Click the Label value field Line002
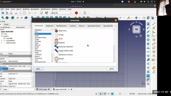The height and width of the screenshot is (96, 171). click(20, 69)
